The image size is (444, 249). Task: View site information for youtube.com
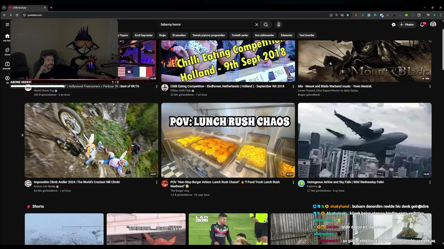(24, 15)
